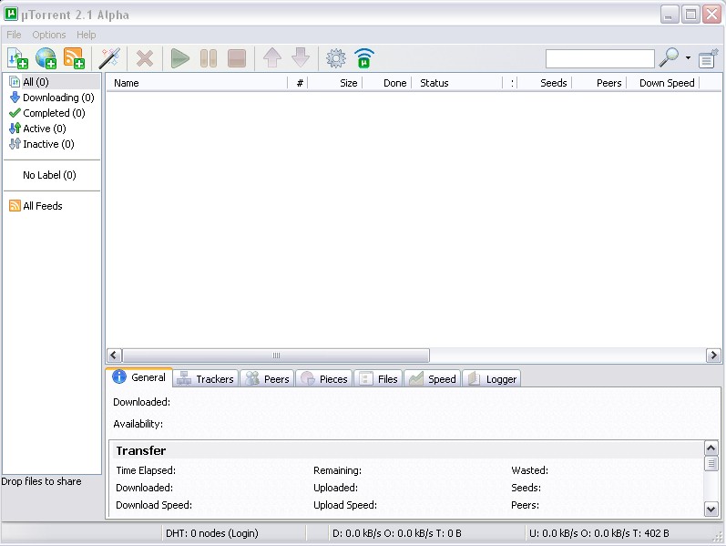Click the Create New Torrent wand icon

[109, 58]
